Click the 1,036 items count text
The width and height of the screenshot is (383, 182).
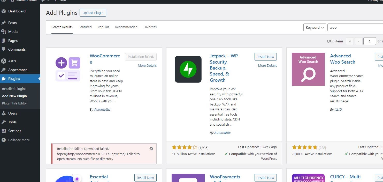tap(335, 41)
